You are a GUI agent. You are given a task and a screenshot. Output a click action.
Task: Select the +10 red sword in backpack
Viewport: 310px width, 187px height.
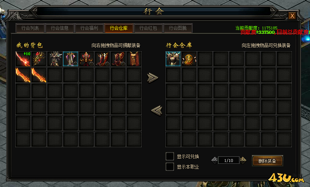[23, 59]
